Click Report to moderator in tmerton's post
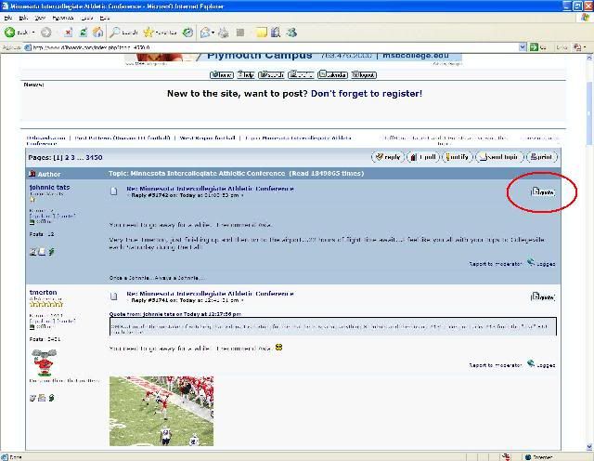Image resolution: width=594 pixels, height=461 pixels. 496,365
